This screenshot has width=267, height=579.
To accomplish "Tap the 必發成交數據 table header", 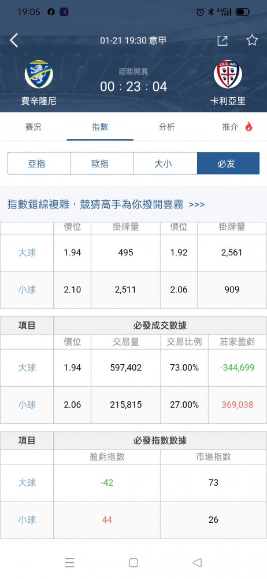I will coord(160,325).
